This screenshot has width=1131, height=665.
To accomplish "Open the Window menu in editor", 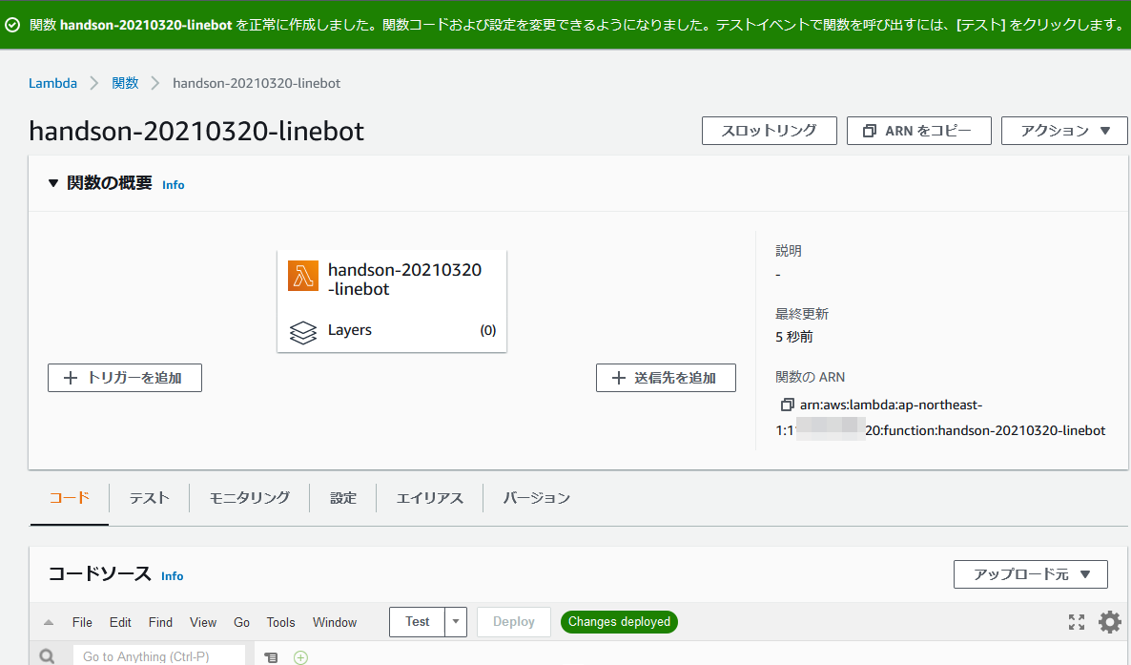I will [335, 622].
